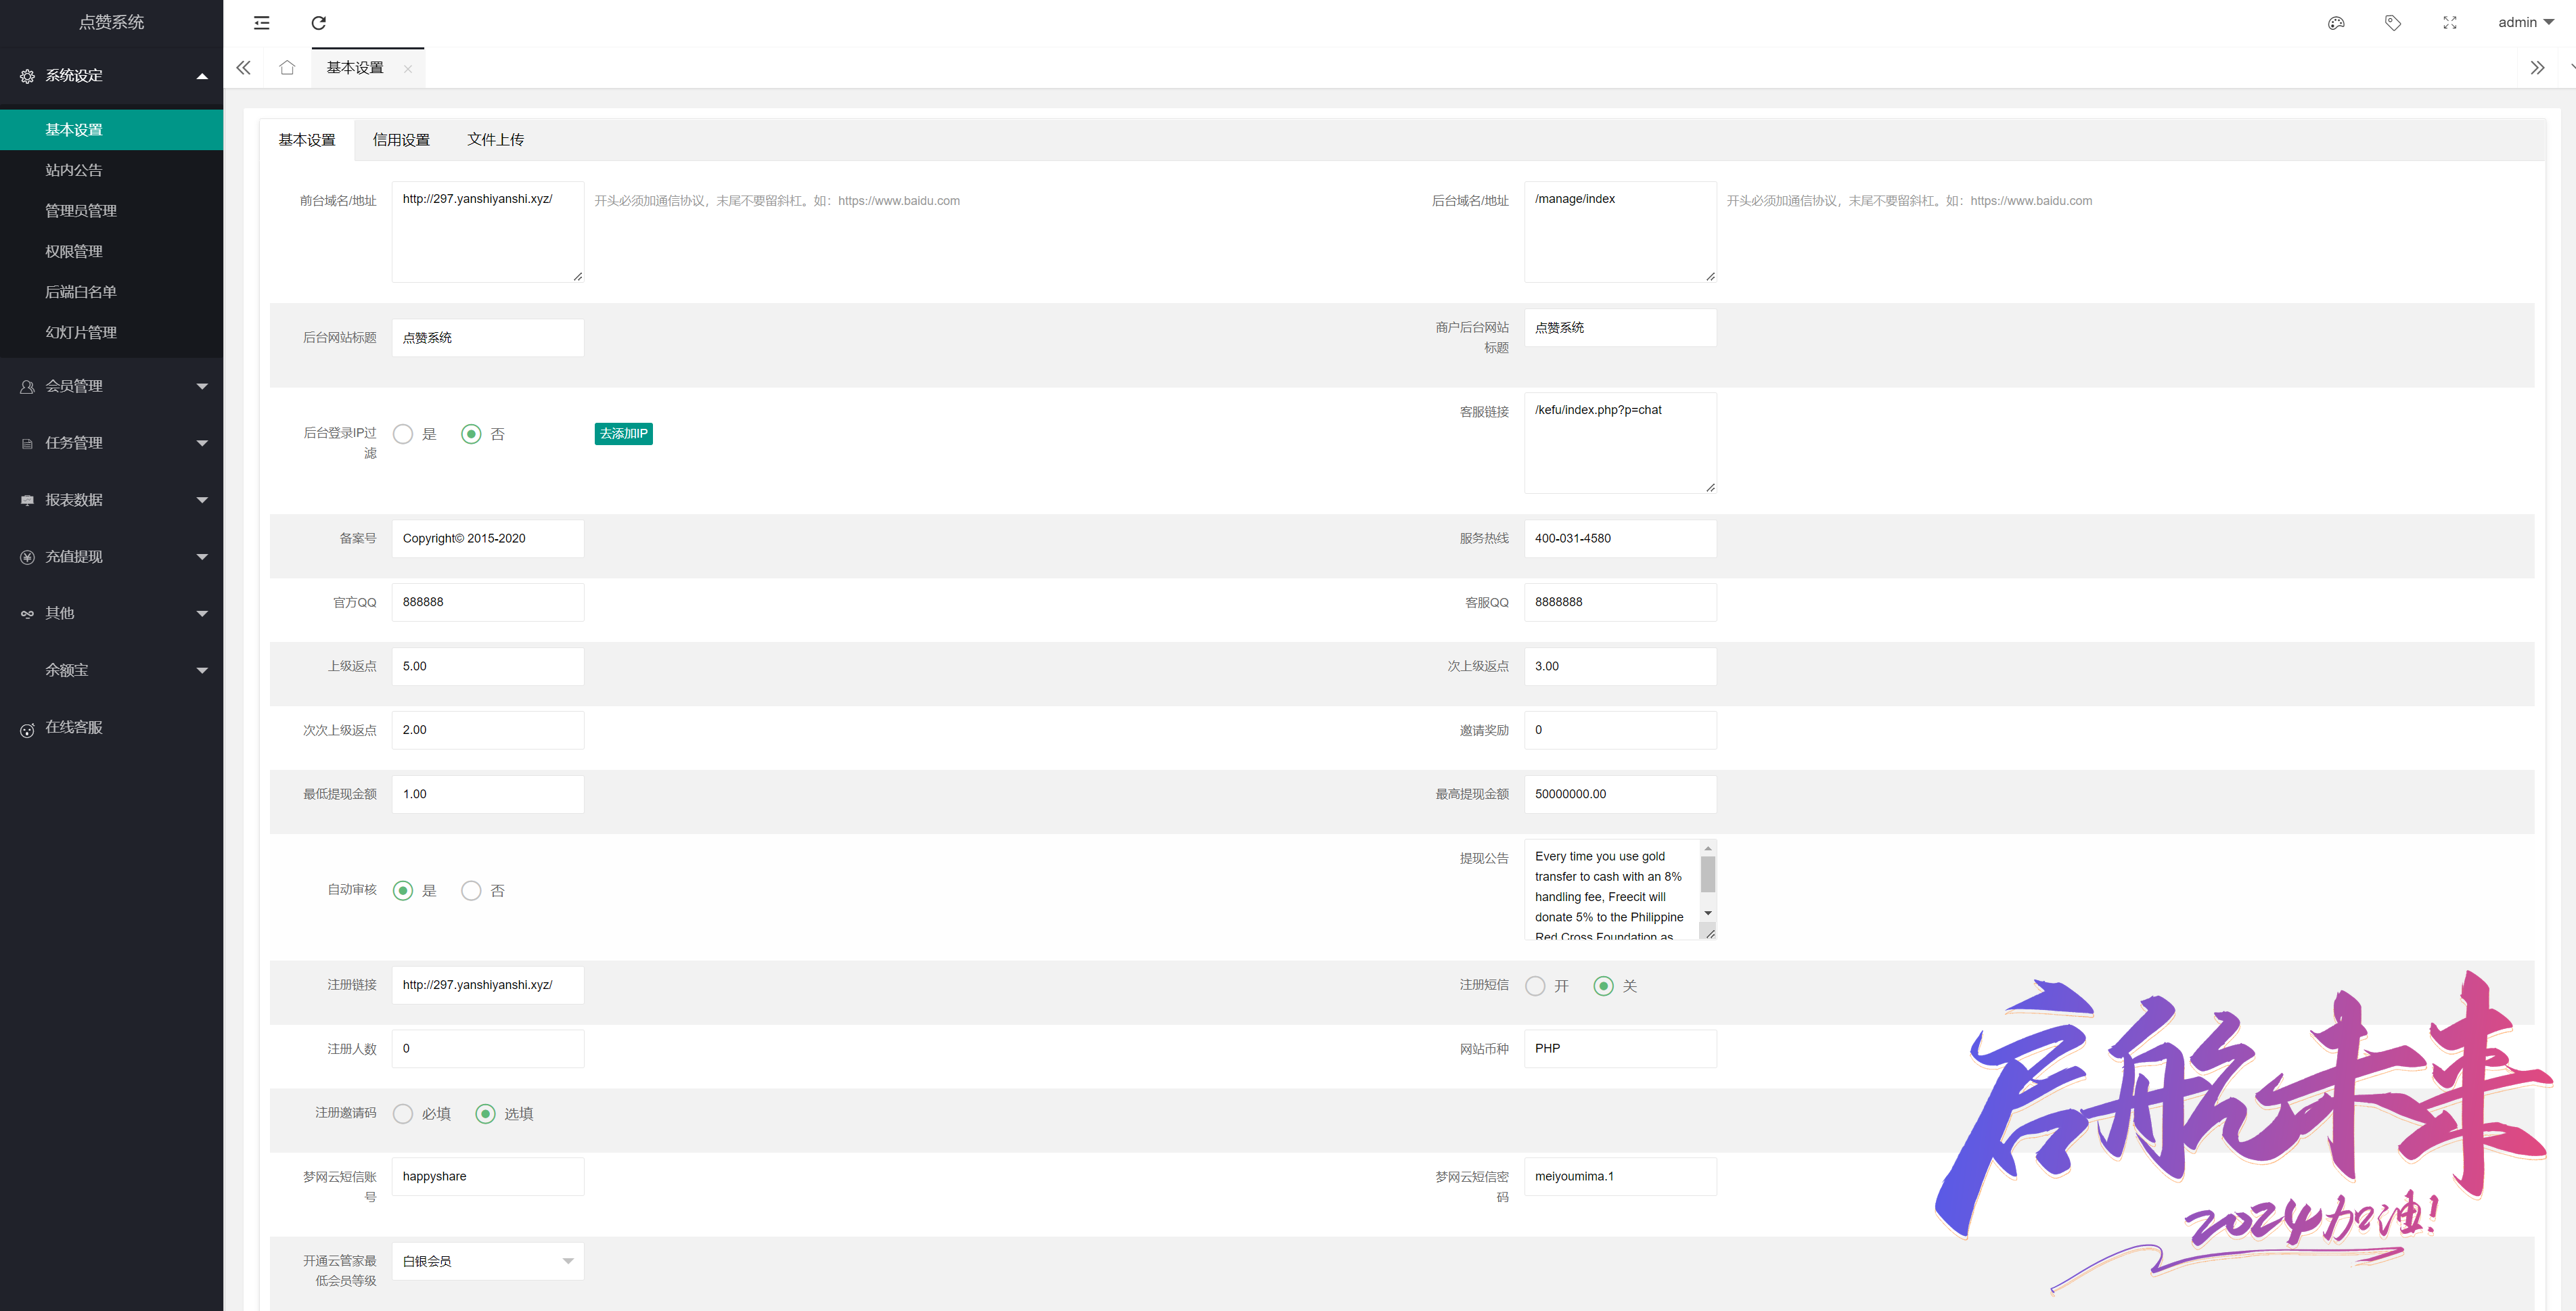The height and width of the screenshot is (1311, 2576).
Task: Select 是 for 后台登录IP过滤
Action: coord(403,434)
